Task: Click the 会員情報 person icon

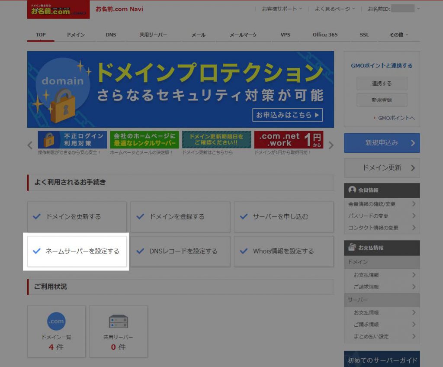Action: point(352,190)
